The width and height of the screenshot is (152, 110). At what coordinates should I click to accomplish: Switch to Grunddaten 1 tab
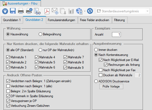point(12,20)
